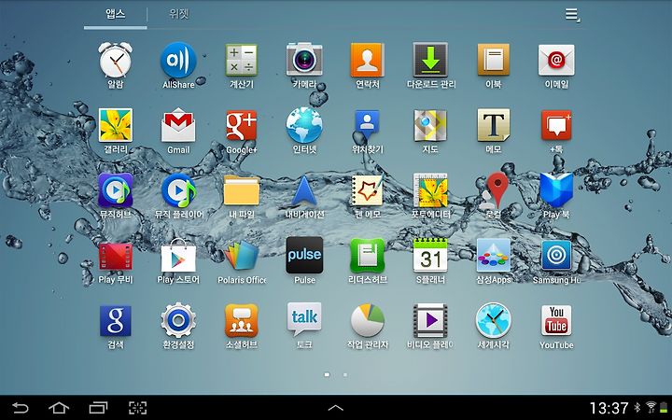
Task: Tap the Home navigation button
Action: (x=59, y=408)
